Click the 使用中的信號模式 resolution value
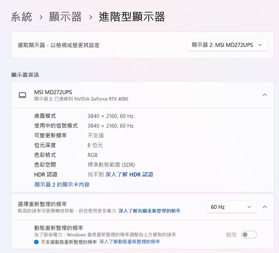The image size is (279, 253). click(110, 126)
